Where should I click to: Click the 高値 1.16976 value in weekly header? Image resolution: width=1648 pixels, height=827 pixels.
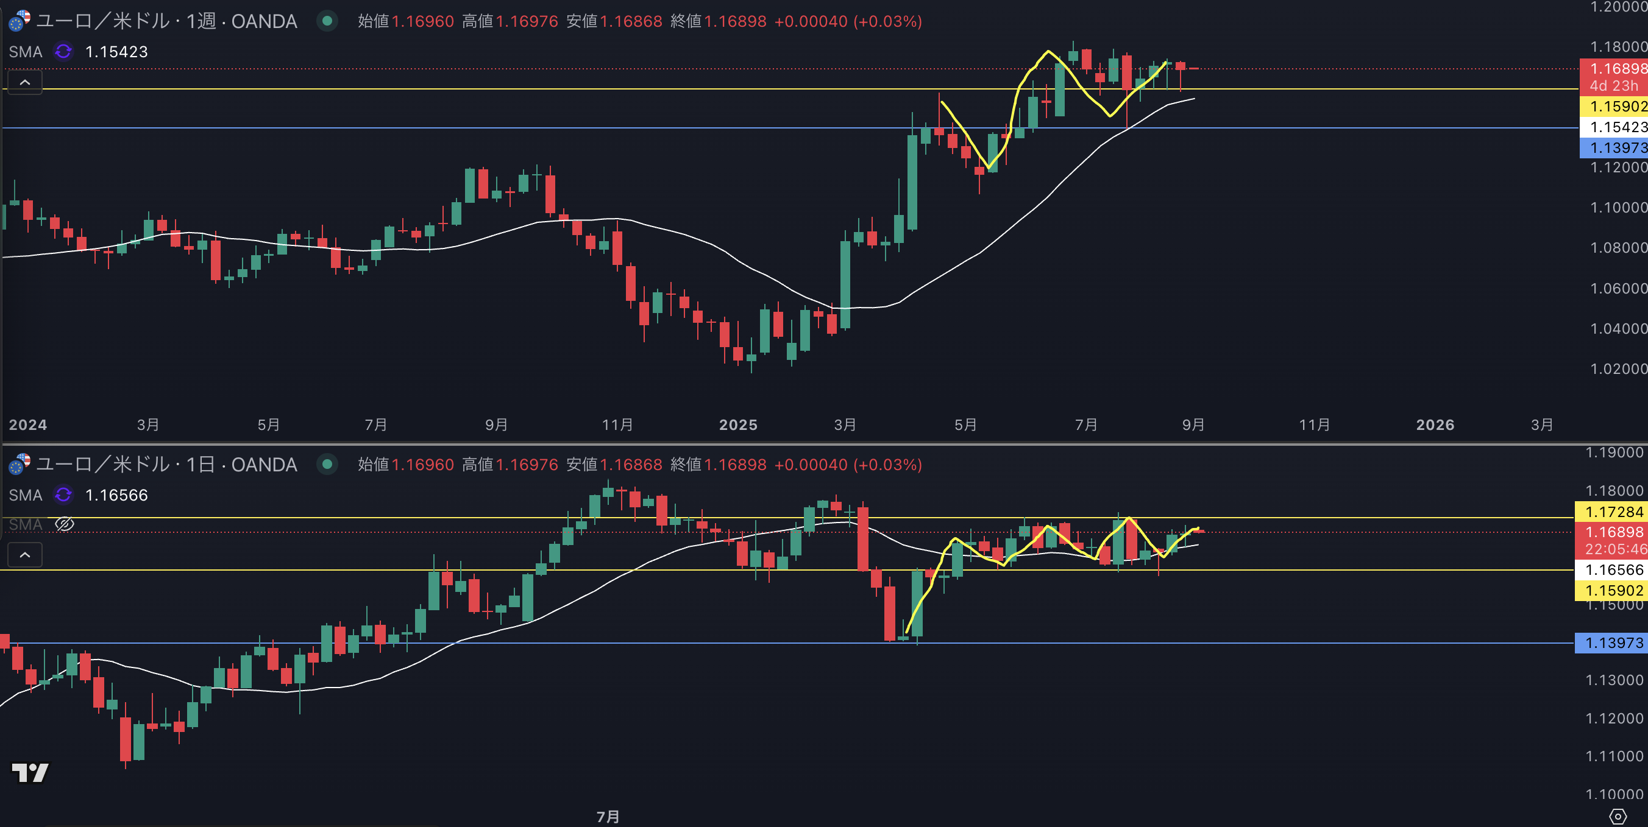click(x=510, y=21)
